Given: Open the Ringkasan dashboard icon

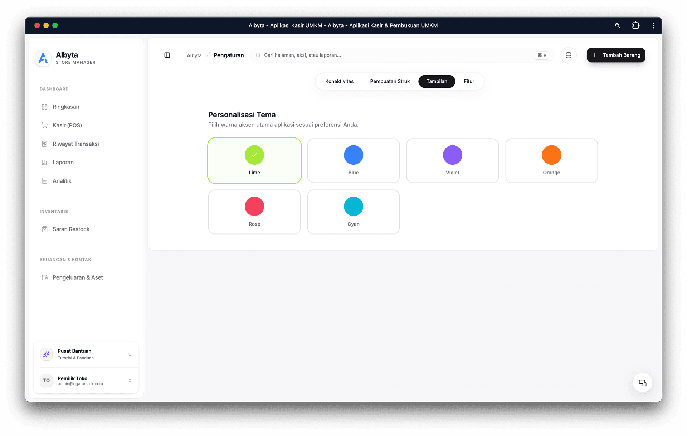Looking at the screenshot, I should [x=44, y=107].
